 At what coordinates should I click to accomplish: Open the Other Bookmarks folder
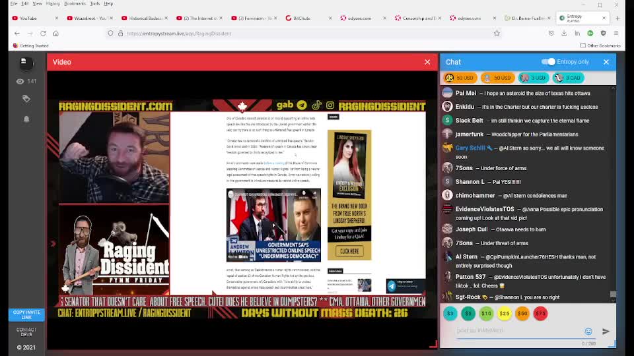pyautogui.click(x=600, y=45)
